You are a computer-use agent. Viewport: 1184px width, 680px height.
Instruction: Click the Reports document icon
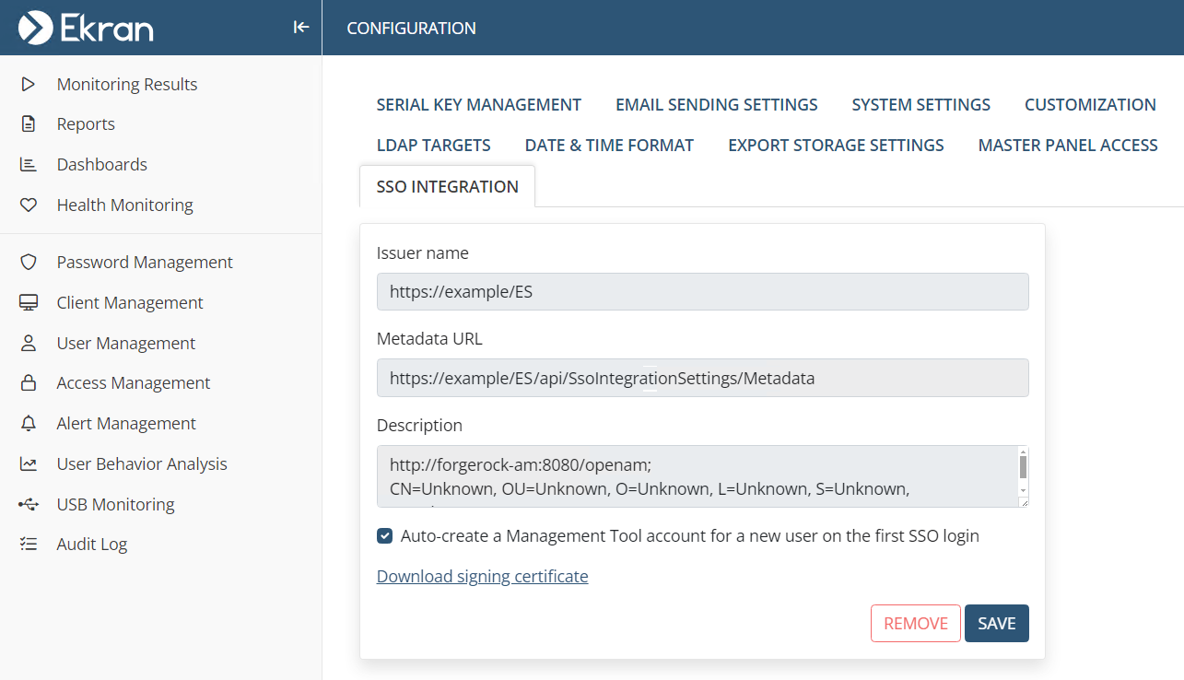29,124
